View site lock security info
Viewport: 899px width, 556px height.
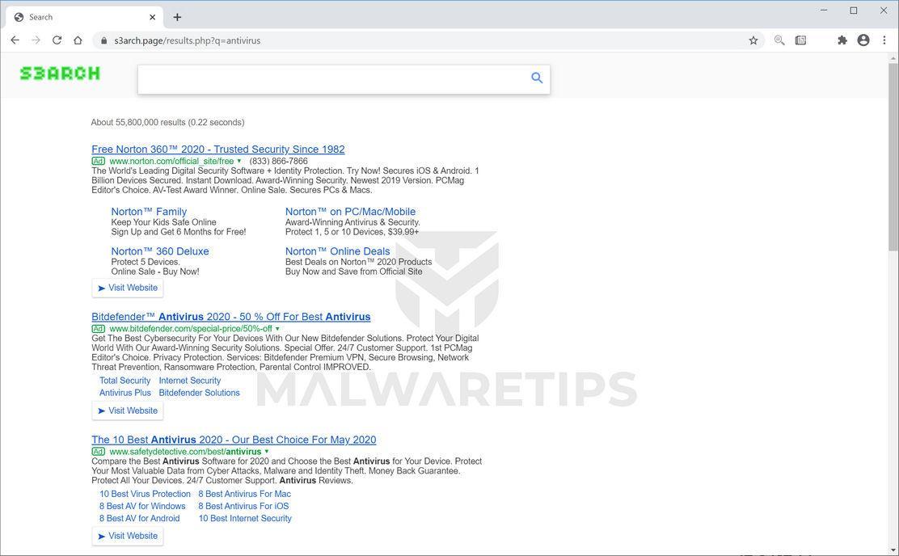coord(103,40)
